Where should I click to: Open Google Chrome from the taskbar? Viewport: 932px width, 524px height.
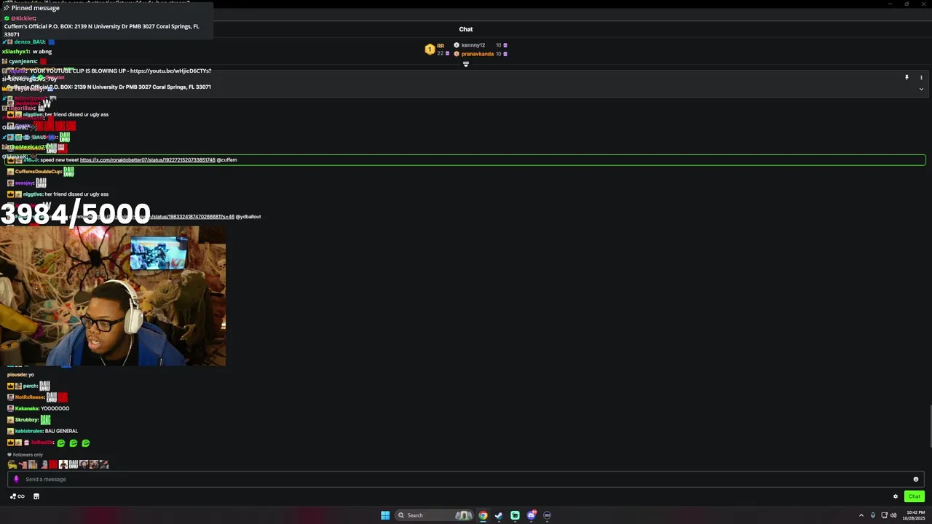[x=483, y=515]
